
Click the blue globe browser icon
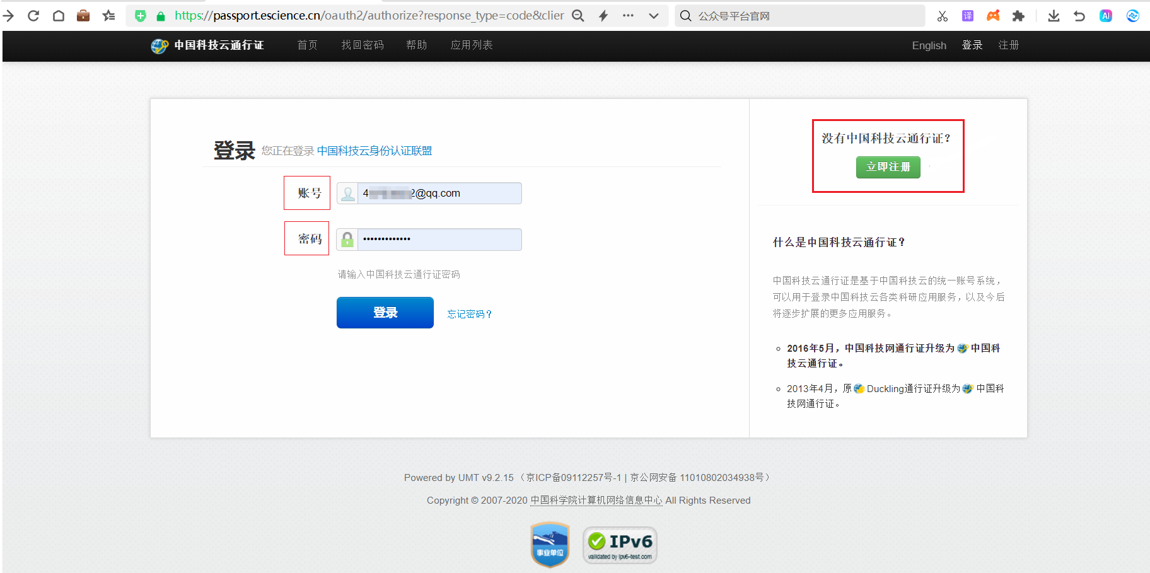[x=1133, y=16]
